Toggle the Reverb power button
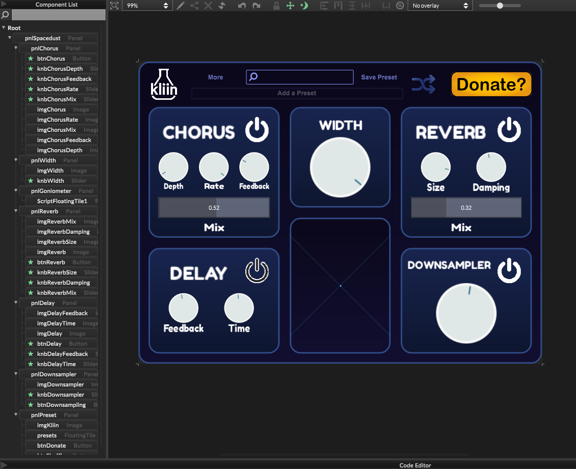 (509, 130)
